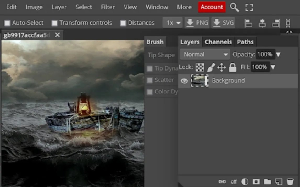
Task: Enable the Auto-Select checkbox
Action: [x=7, y=23]
